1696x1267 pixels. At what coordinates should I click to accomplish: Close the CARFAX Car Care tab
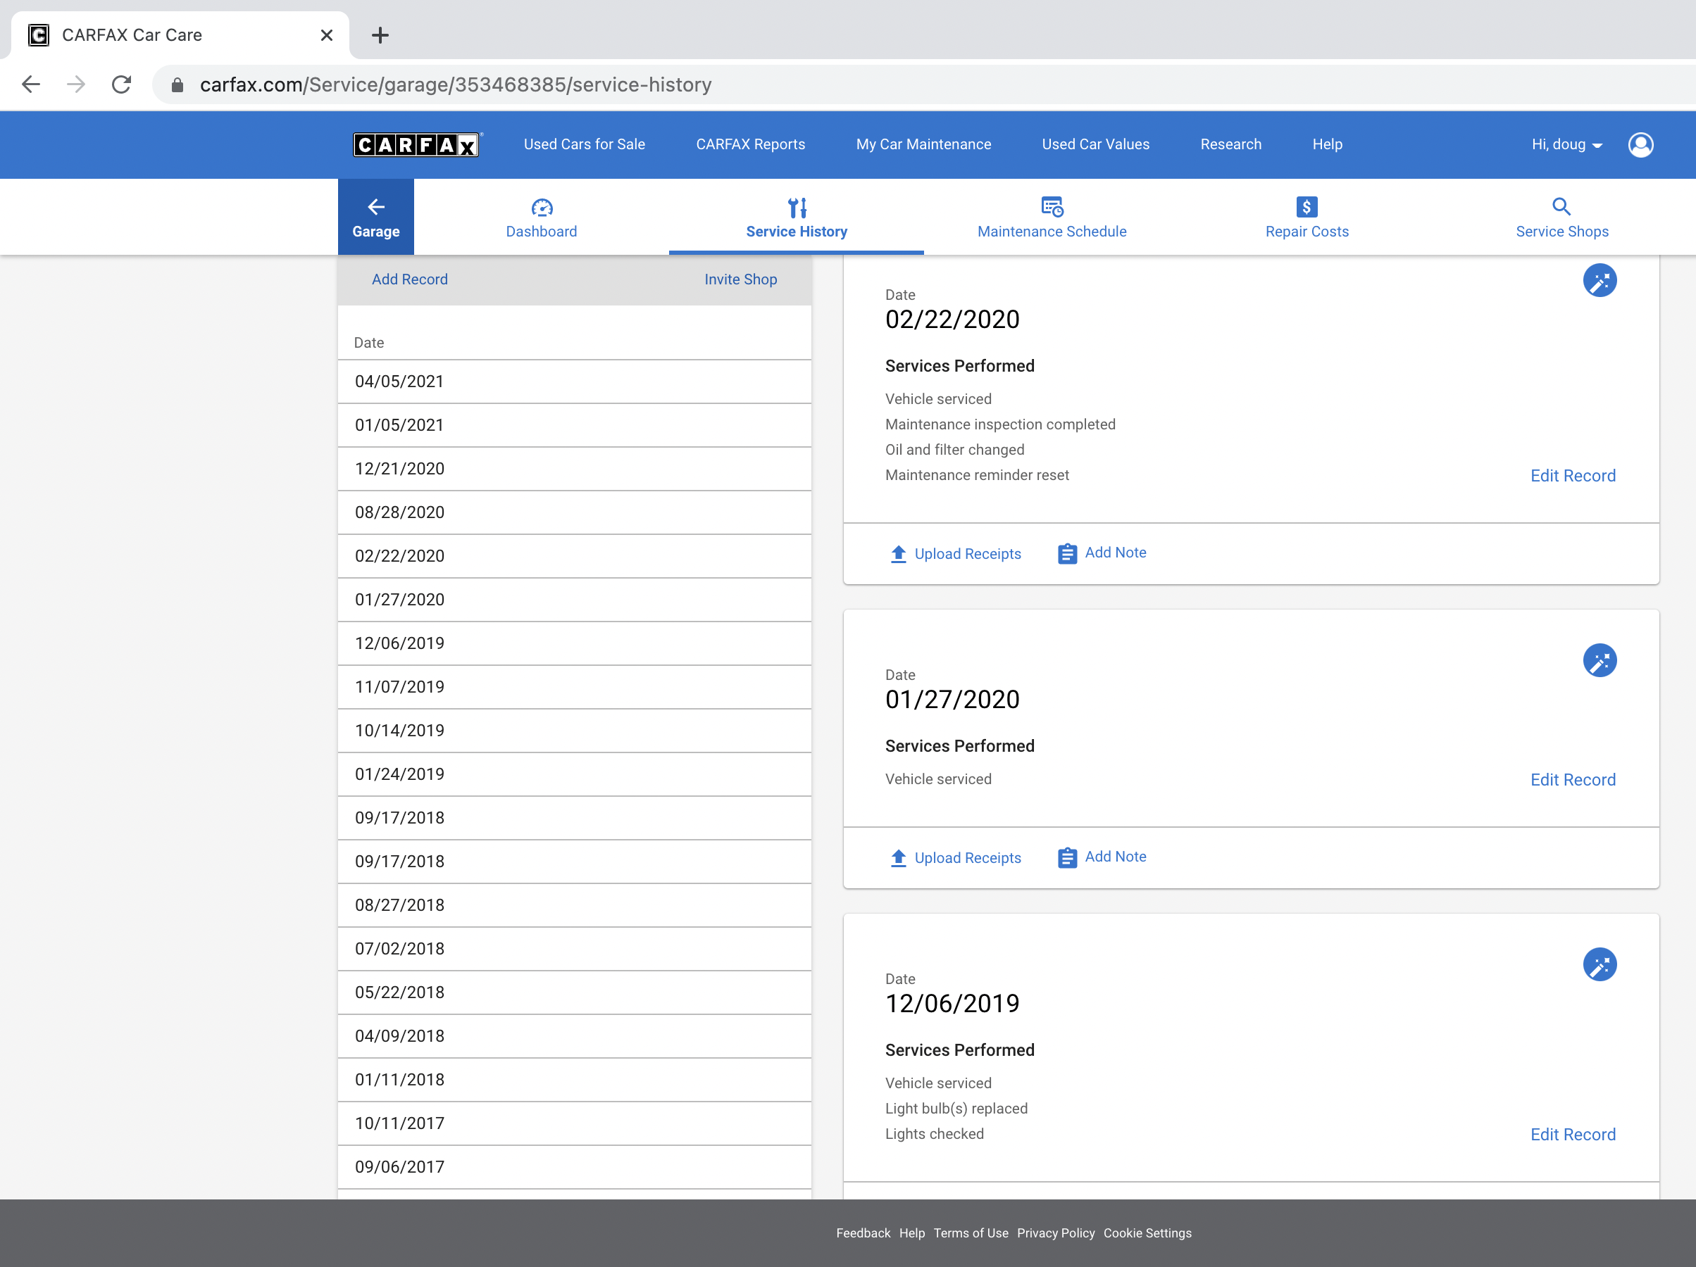click(x=327, y=35)
